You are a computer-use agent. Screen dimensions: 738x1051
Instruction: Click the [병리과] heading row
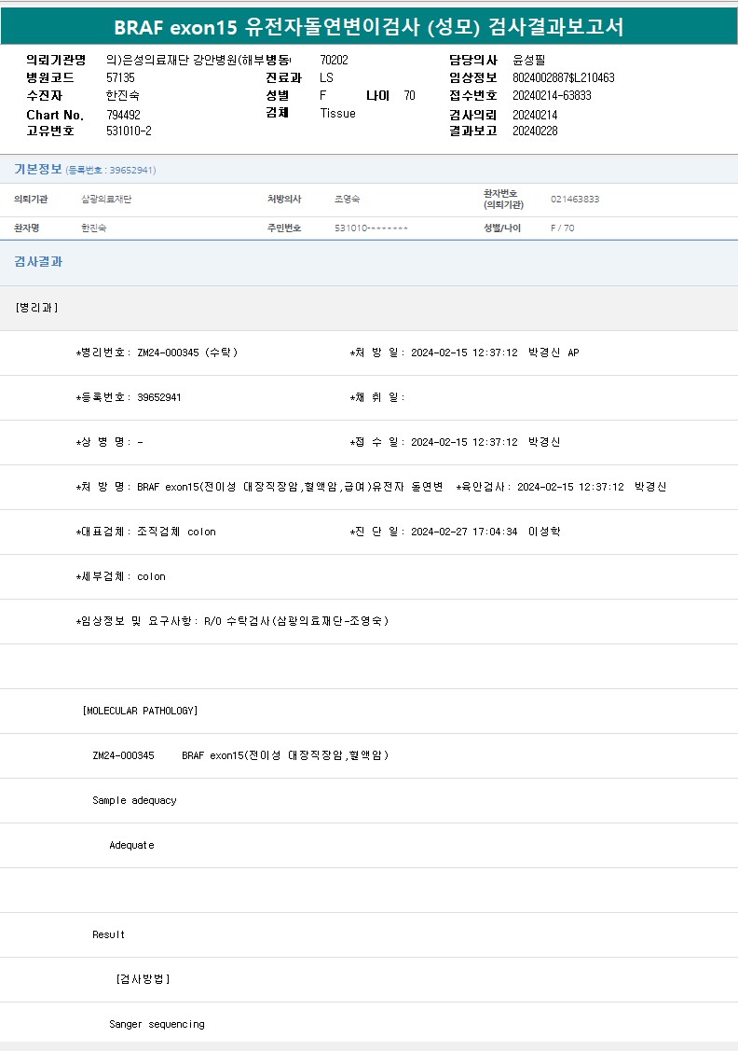click(x=37, y=308)
